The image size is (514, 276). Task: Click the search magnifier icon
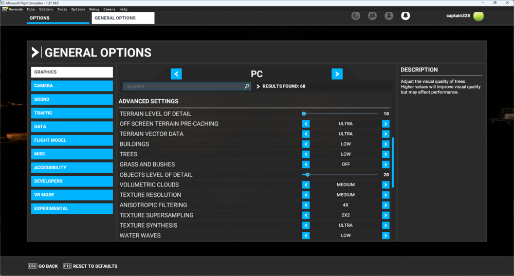click(x=247, y=86)
